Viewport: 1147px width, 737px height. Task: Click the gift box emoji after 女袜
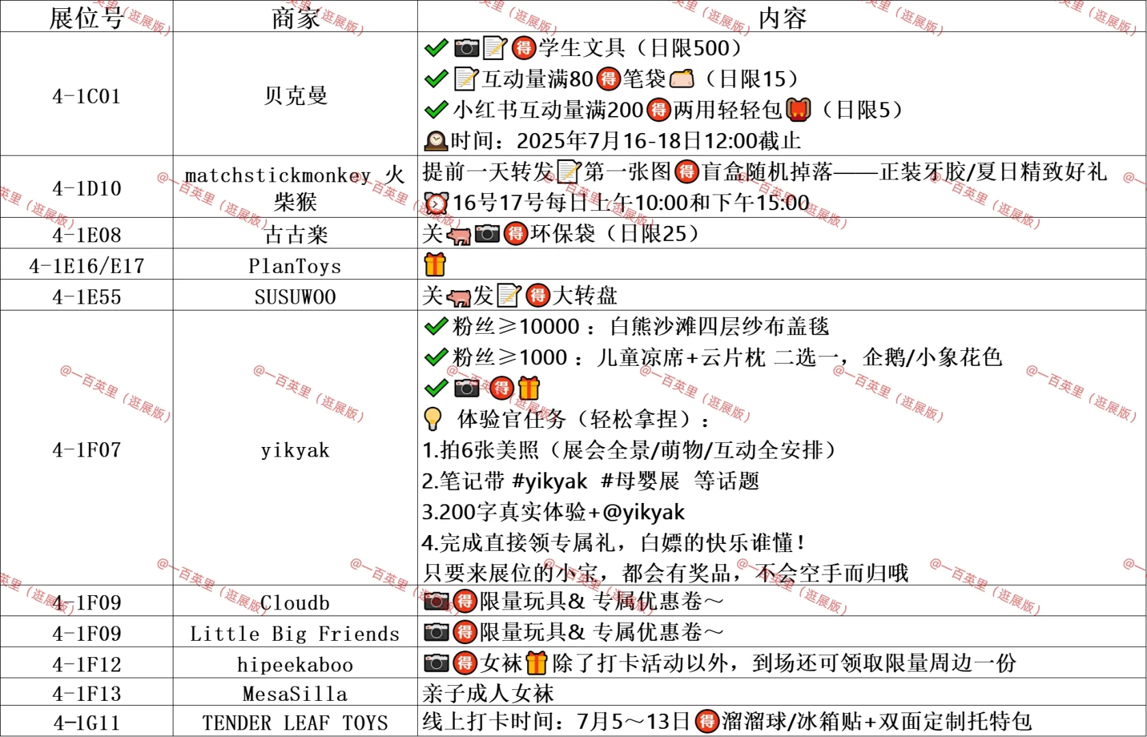(x=537, y=663)
